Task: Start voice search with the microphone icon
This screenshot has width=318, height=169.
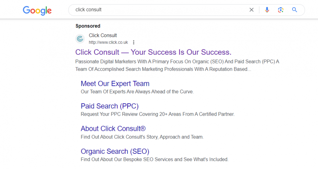Action: tap(267, 10)
